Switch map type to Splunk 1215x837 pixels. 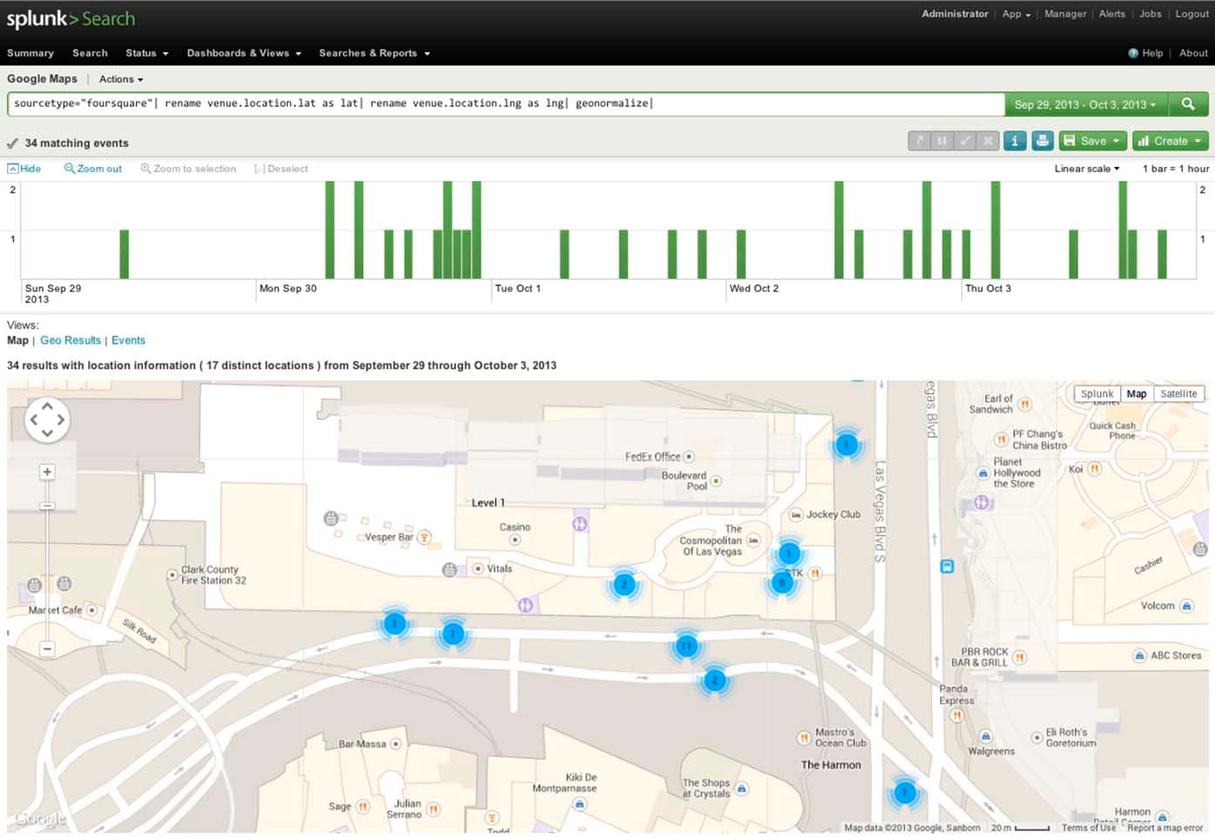(1097, 394)
